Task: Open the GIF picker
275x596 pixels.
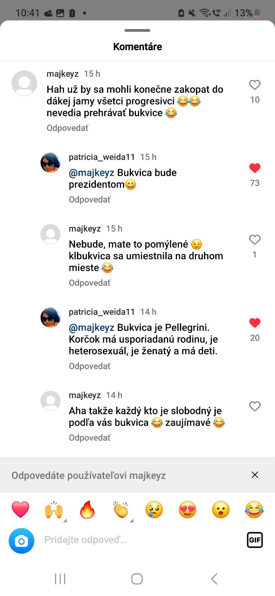Action: pyautogui.click(x=255, y=540)
